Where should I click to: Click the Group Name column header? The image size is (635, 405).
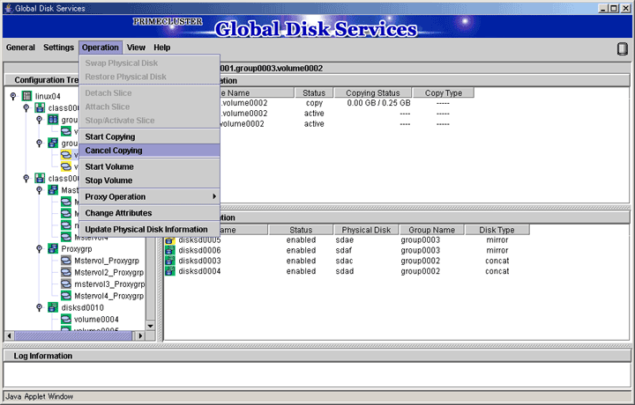coord(431,230)
